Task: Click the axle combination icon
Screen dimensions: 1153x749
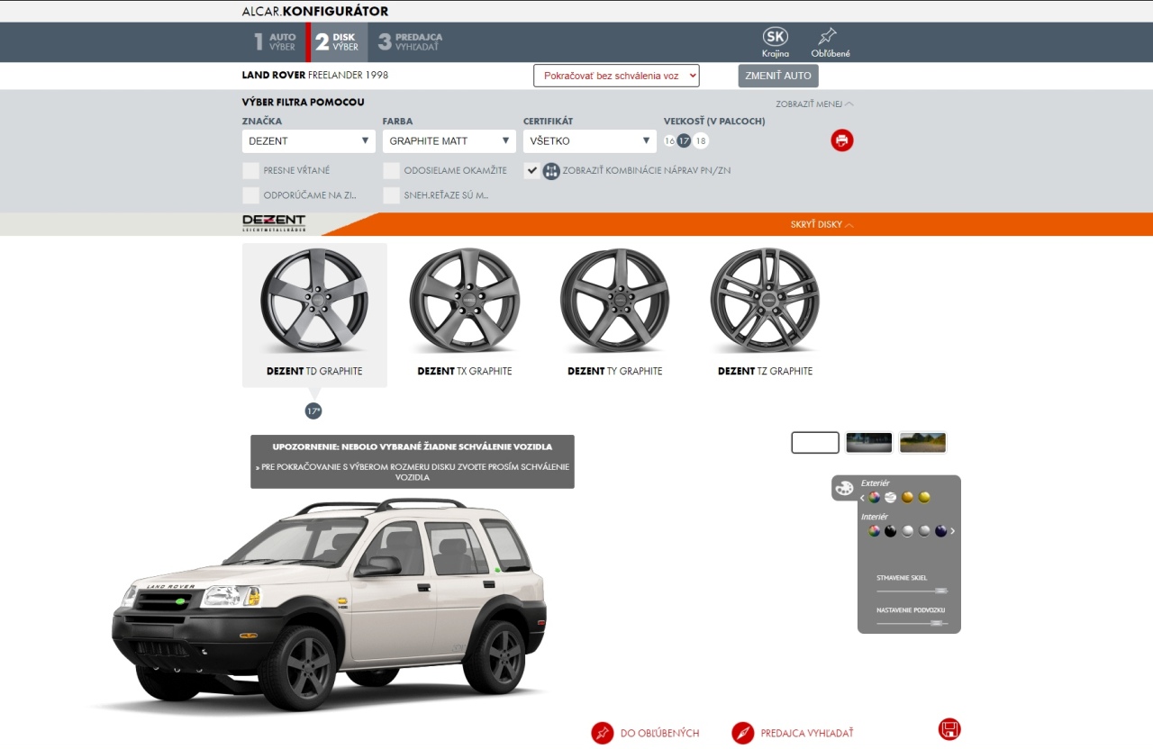Action: (x=551, y=171)
